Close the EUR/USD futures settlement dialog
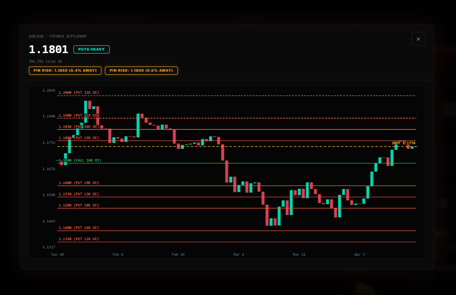This screenshot has height=295, width=456. point(418,39)
